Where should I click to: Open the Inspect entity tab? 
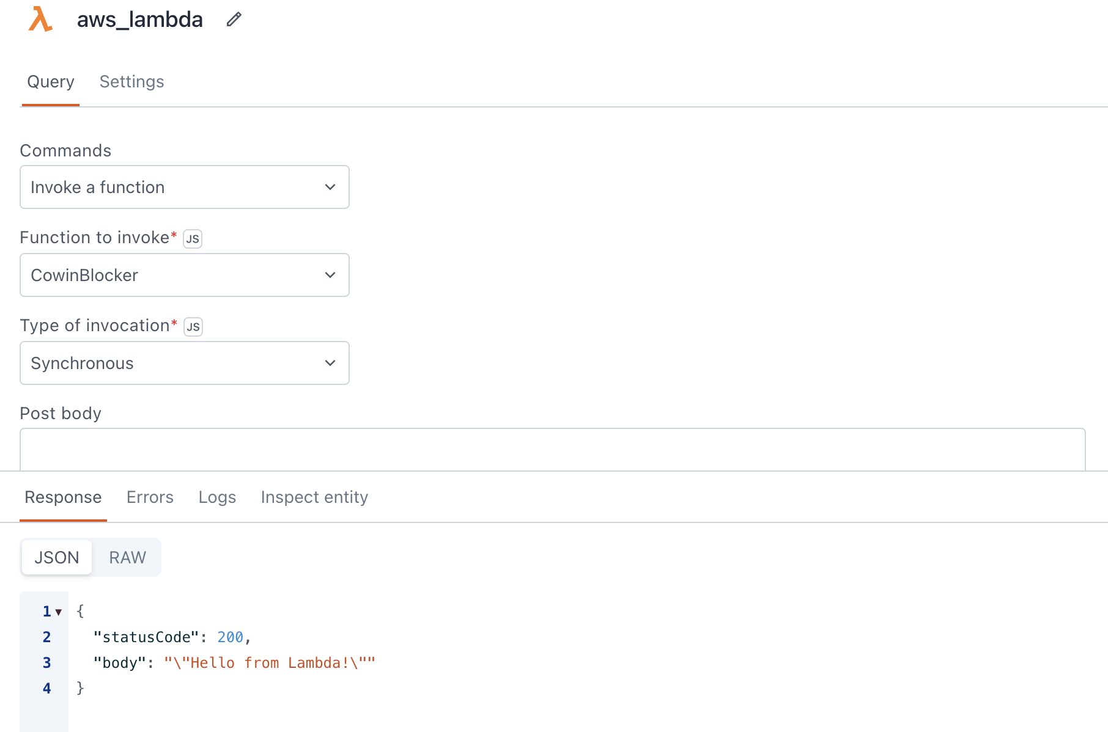click(314, 497)
